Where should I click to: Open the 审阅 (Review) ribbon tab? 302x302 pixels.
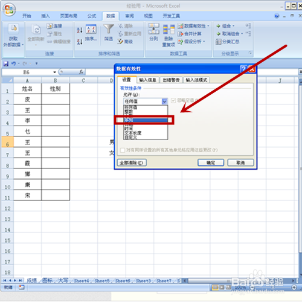coord(129,16)
